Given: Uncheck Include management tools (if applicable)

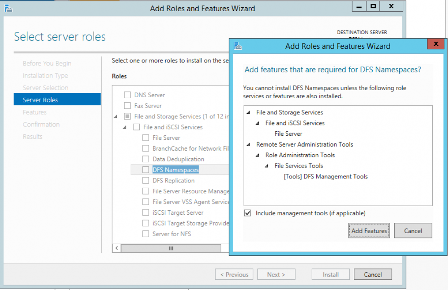Looking at the screenshot, I should coord(247,213).
